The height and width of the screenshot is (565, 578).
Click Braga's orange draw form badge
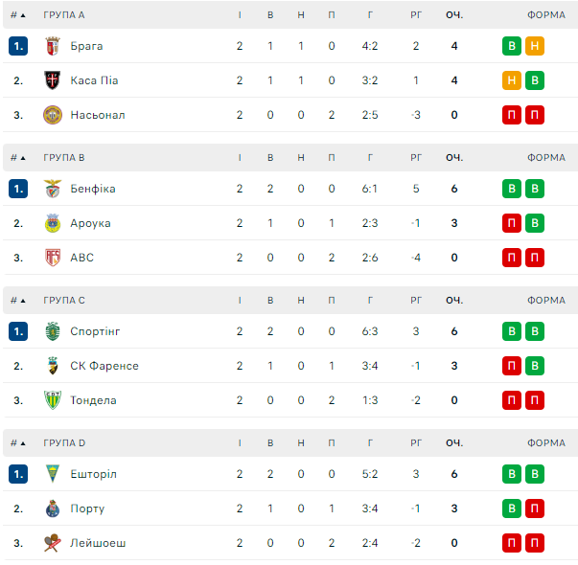(x=535, y=46)
